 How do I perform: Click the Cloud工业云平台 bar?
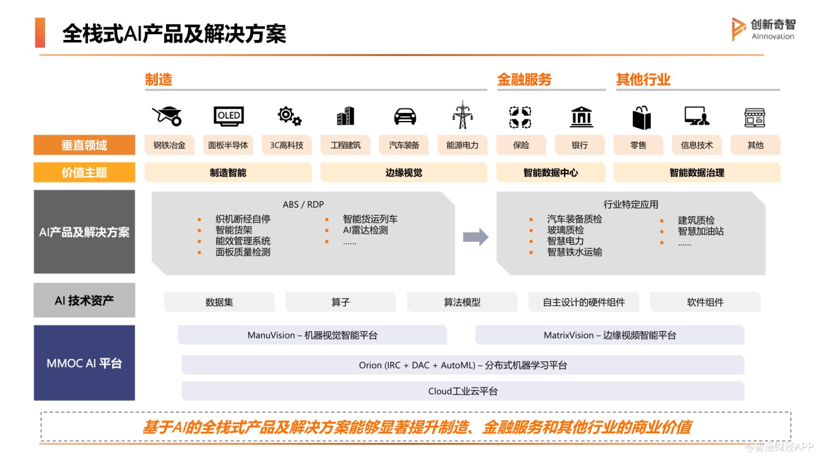pyautogui.click(x=463, y=391)
